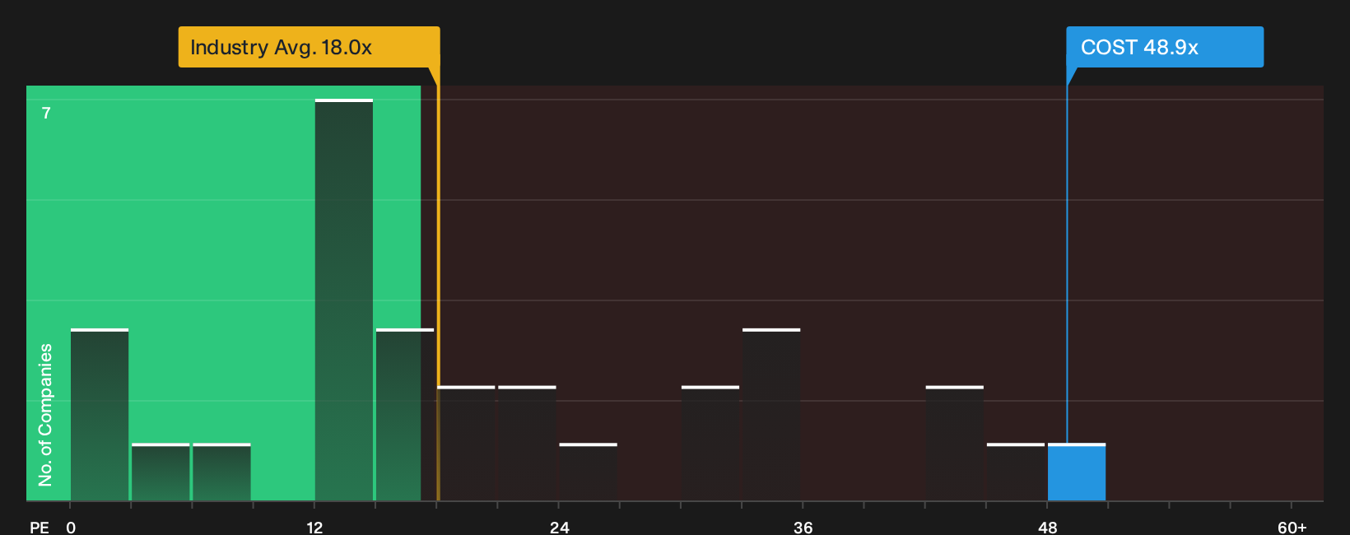Select the blue COST histogram bar
The image size is (1350, 535).
point(1077,472)
